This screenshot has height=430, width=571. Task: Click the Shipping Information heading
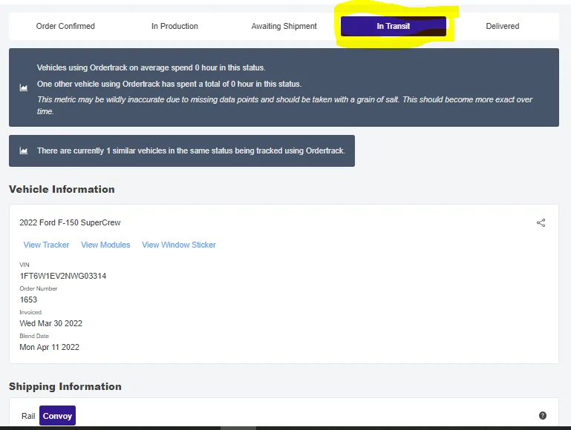[65, 386]
